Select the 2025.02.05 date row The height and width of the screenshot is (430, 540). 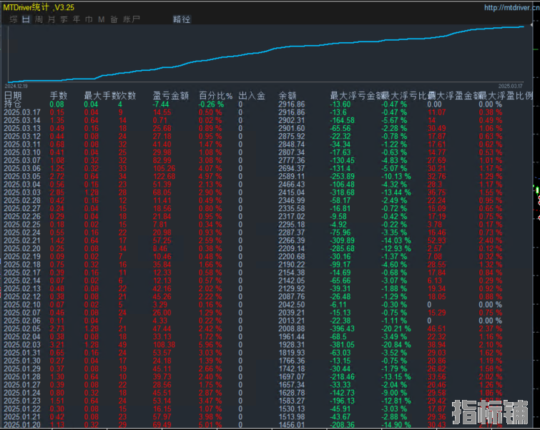(22, 328)
